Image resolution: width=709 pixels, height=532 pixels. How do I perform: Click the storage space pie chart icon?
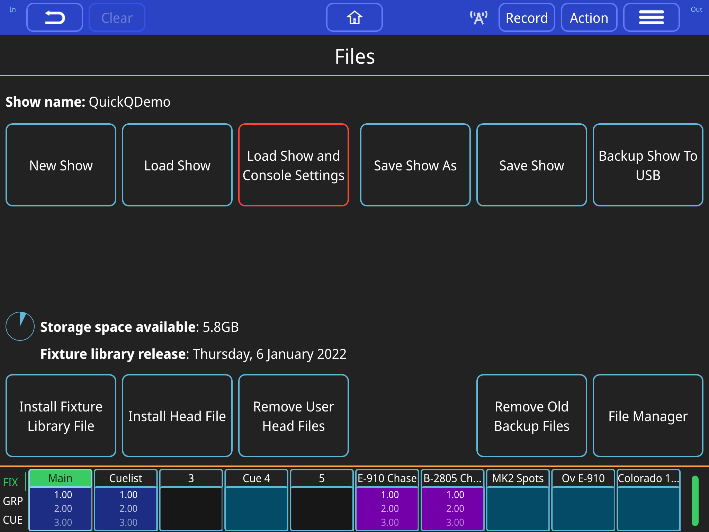point(20,326)
